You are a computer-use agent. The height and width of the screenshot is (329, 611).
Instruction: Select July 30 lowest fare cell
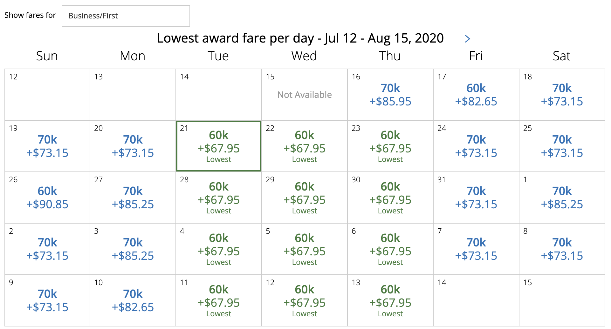click(x=390, y=198)
